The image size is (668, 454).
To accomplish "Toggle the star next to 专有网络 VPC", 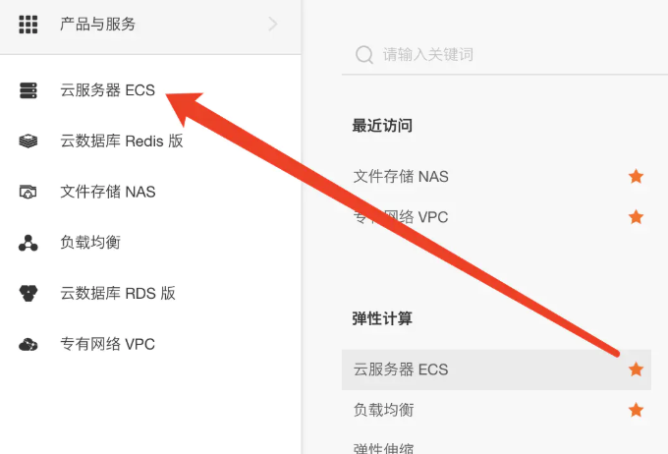I will tap(636, 216).
